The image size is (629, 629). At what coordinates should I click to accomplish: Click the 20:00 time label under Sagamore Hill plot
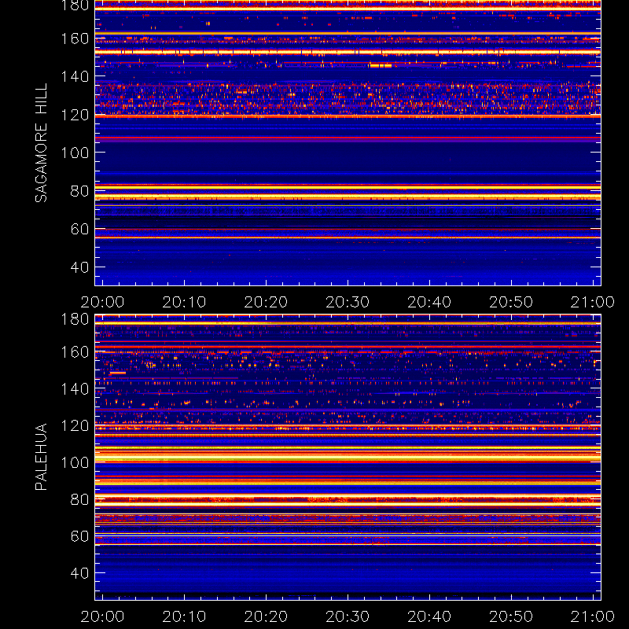(x=102, y=302)
